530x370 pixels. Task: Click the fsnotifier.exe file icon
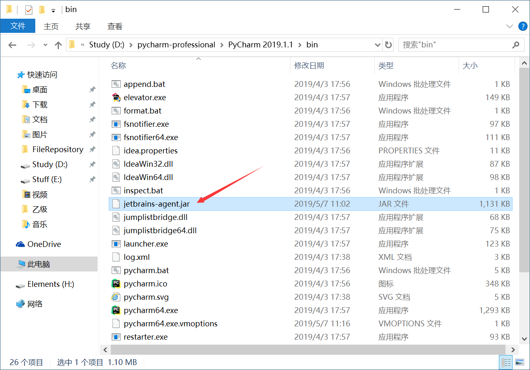tap(116, 124)
